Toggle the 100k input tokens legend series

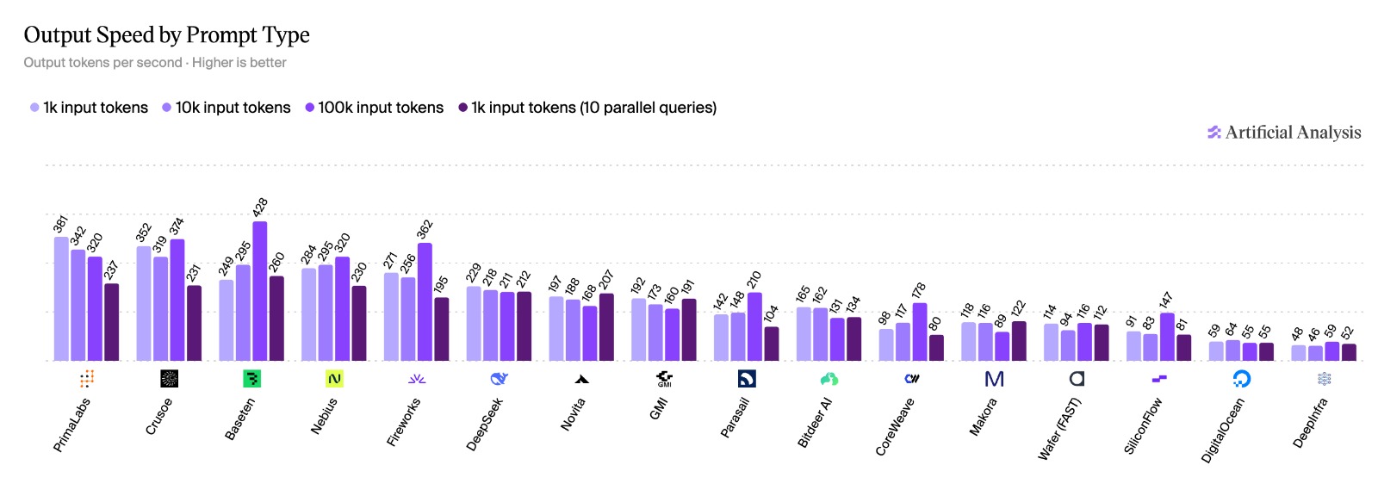(374, 108)
